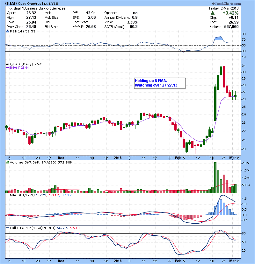Click the date 'Friday 2-Mar-2018'
The width and height of the screenshot is (255, 264).
(x=224, y=8)
